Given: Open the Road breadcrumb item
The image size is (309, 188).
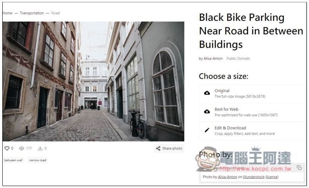Looking at the screenshot, I should pos(55,13).
